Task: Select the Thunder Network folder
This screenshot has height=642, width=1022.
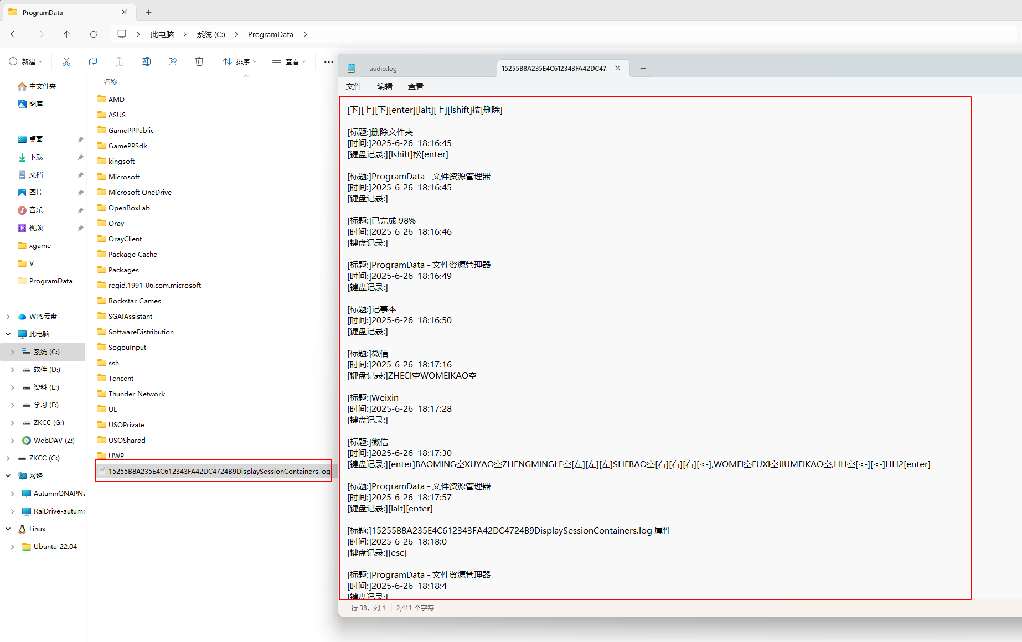Action: click(131, 394)
